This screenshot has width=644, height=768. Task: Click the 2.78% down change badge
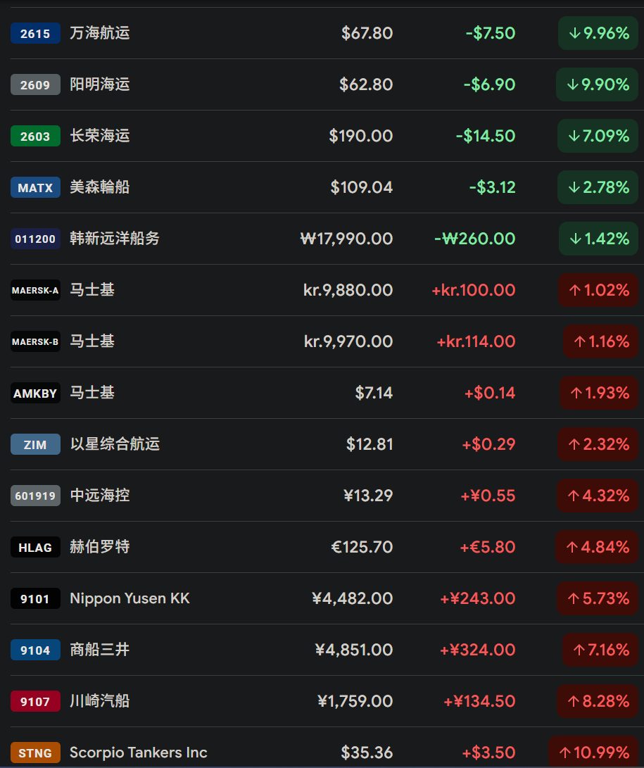click(598, 187)
